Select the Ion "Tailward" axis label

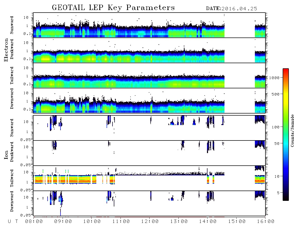pos(12,178)
